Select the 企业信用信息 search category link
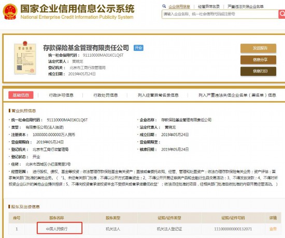This screenshot has width=285, height=238. pyautogui.click(x=179, y=7)
